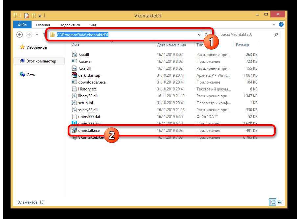The width and height of the screenshot is (298, 219).
Task: Open the blue Help question icon
Action: click(281, 24)
